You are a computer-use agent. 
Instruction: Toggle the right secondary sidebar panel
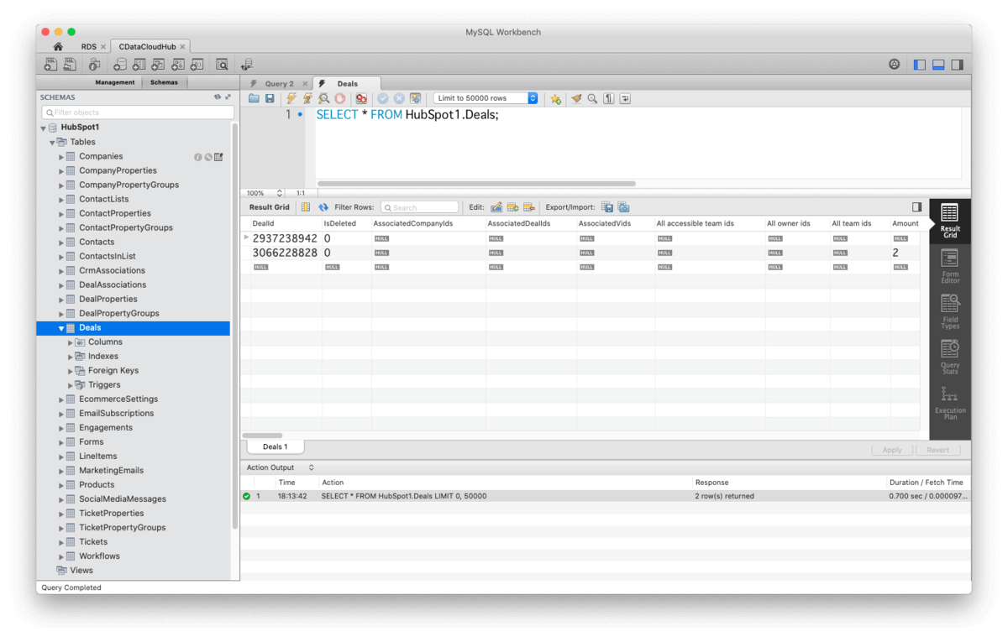pos(957,65)
